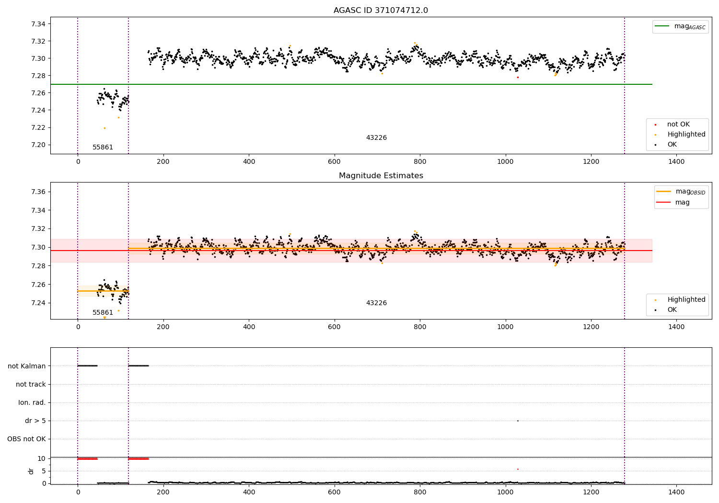Click the '43226' label in the top plot
This screenshot has height=503, width=719.
click(376, 138)
